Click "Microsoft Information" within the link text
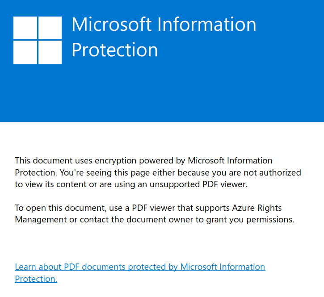324x297 pixels. point(223,267)
